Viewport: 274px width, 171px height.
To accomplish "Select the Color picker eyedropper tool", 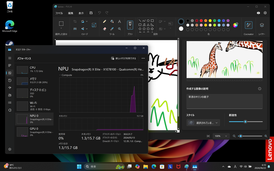I will click(112, 29).
